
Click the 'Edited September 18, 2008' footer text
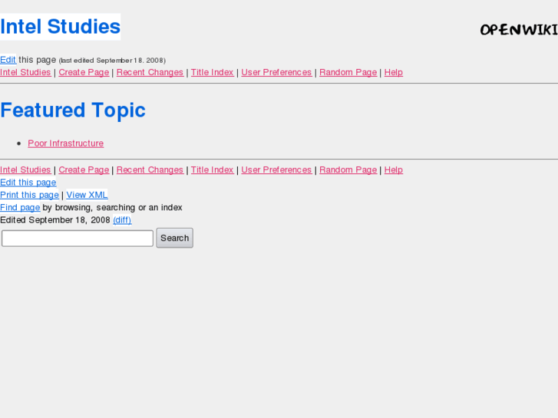pos(55,220)
